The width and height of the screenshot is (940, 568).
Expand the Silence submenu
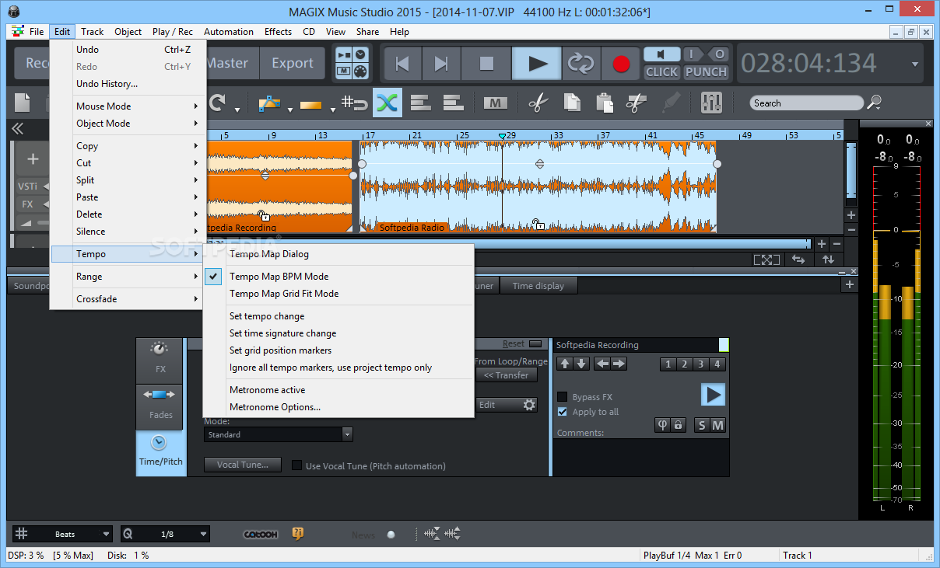click(x=128, y=232)
